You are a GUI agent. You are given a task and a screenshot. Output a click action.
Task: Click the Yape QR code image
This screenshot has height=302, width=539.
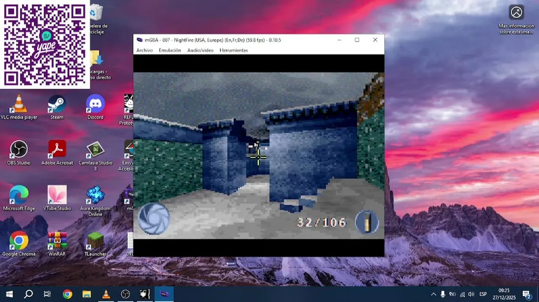45,44
